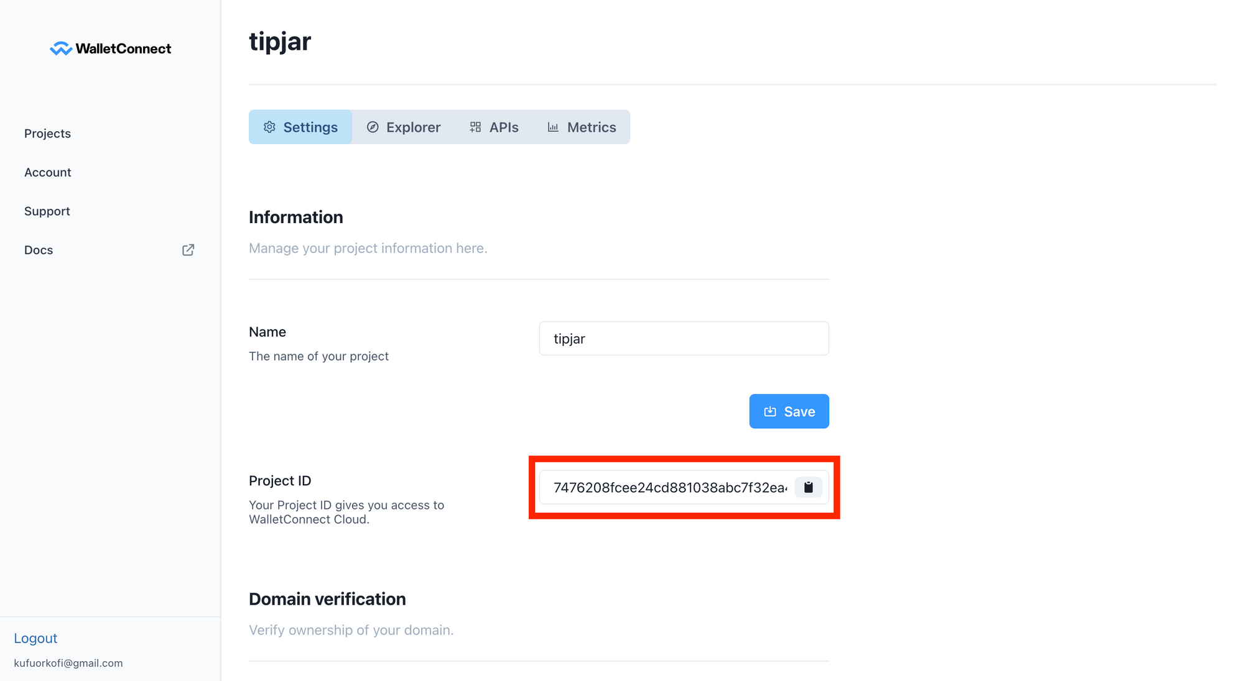The image size is (1244, 681).
Task: Select the APIs tab label
Action: [503, 127]
